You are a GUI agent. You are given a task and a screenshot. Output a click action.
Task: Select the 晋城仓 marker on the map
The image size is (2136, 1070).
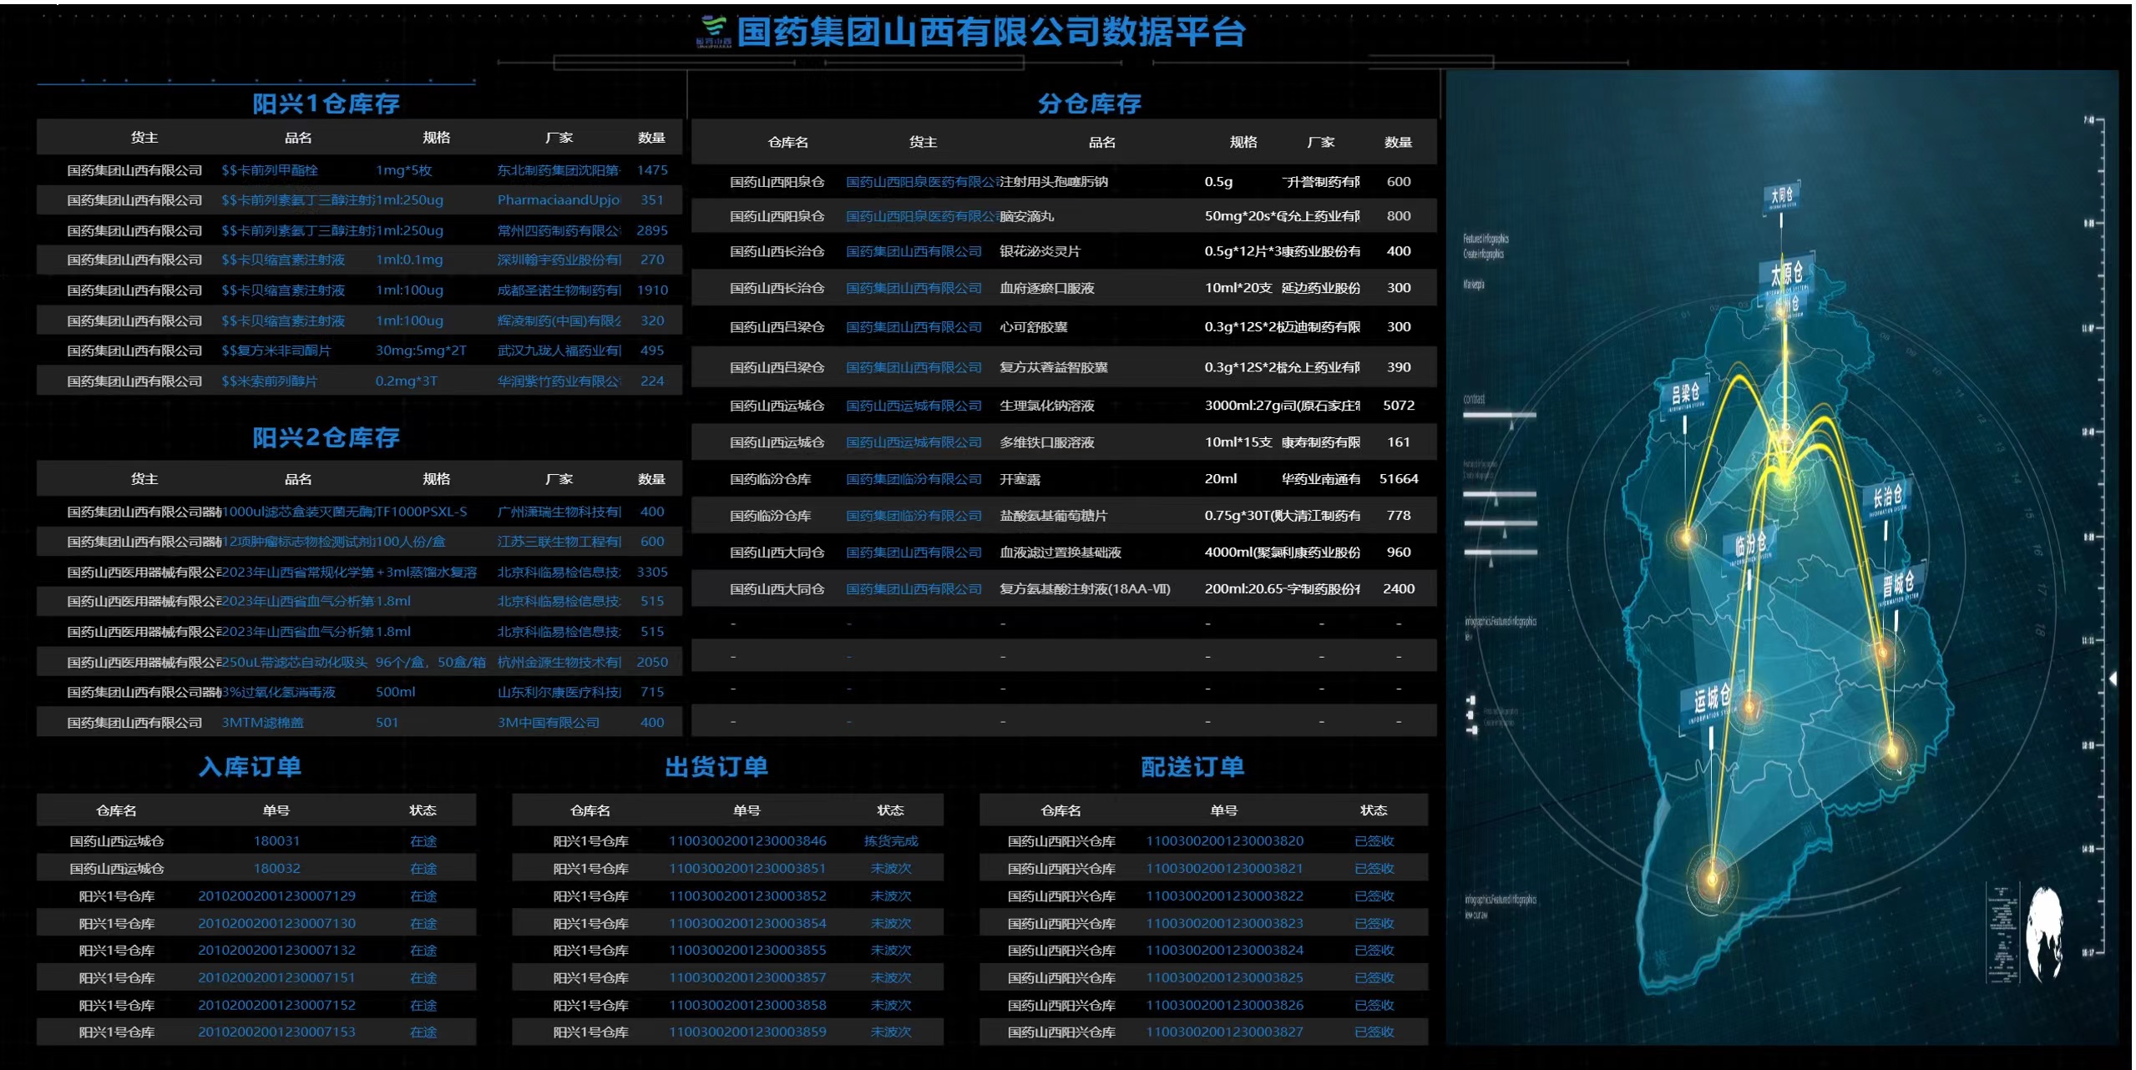pos(1898,585)
